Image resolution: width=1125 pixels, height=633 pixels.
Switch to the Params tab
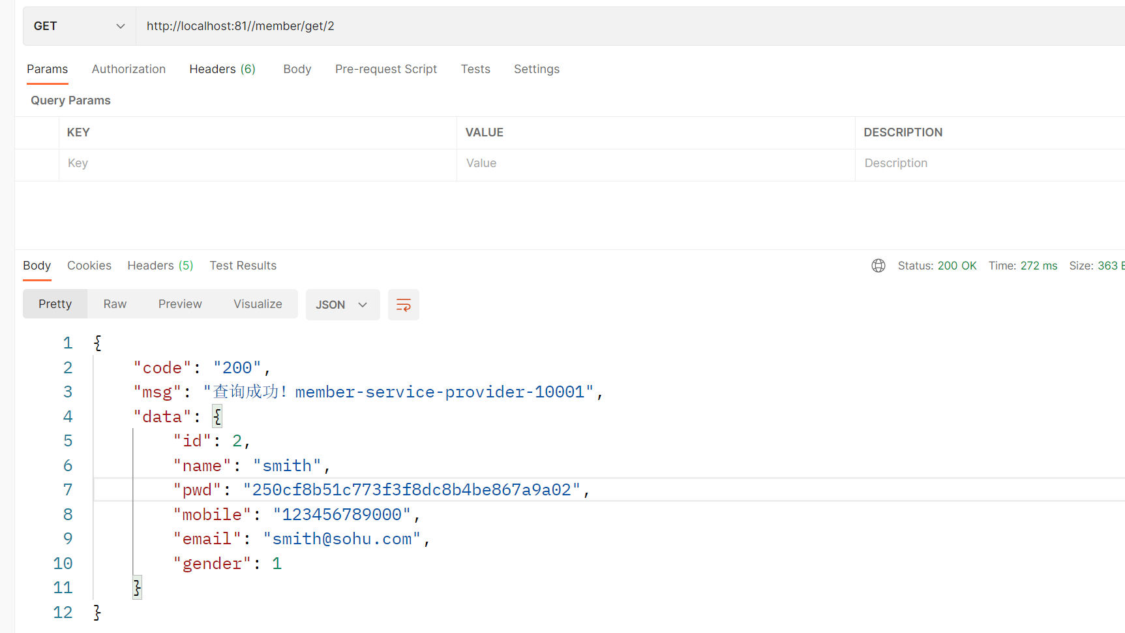click(47, 69)
